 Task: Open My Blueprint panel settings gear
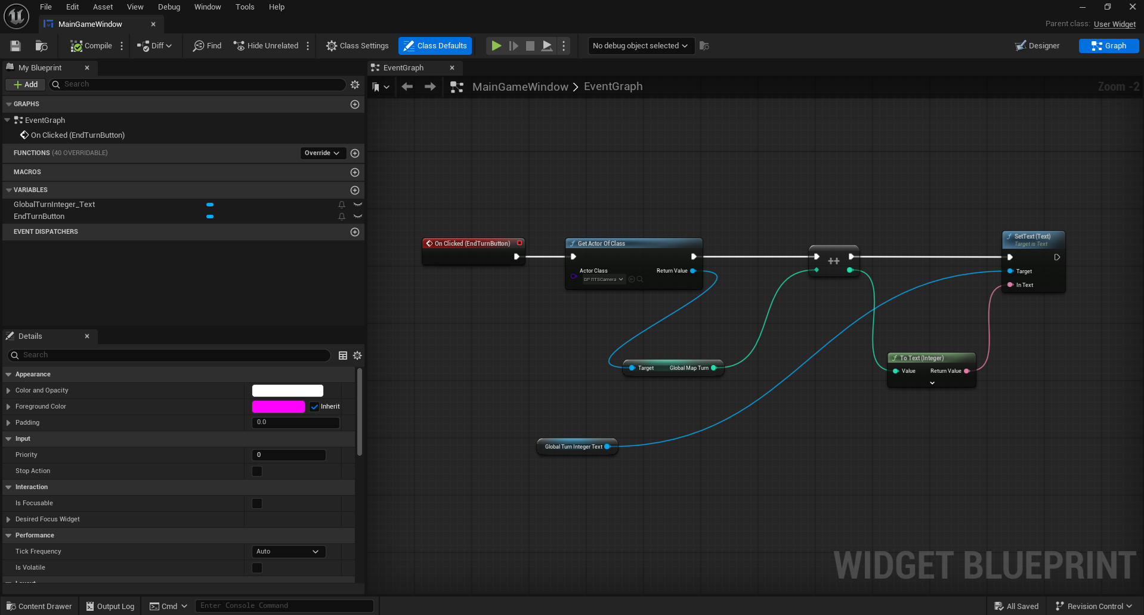(355, 85)
